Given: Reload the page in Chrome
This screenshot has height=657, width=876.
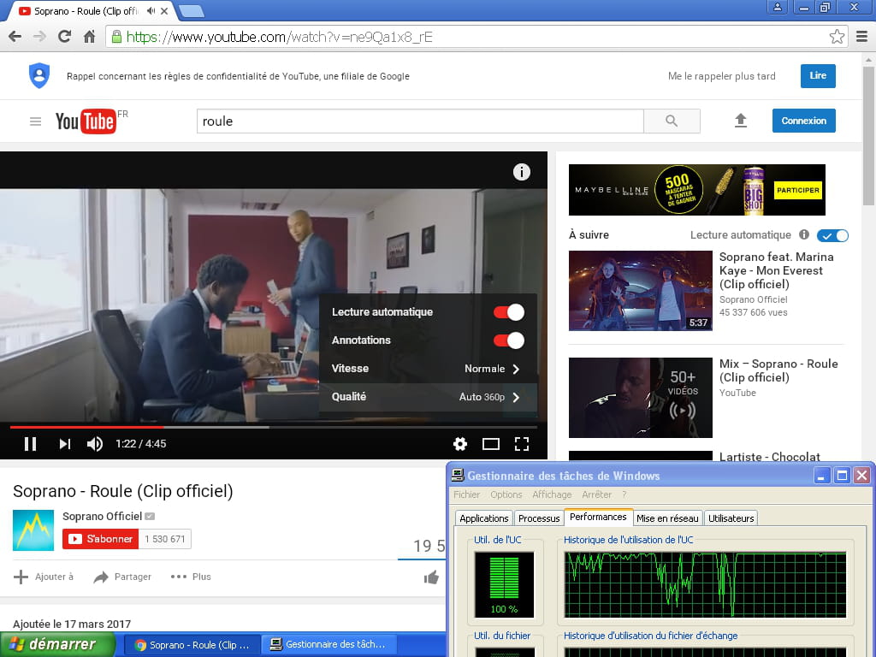Looking at the screenshot, I should click(64, 37).
